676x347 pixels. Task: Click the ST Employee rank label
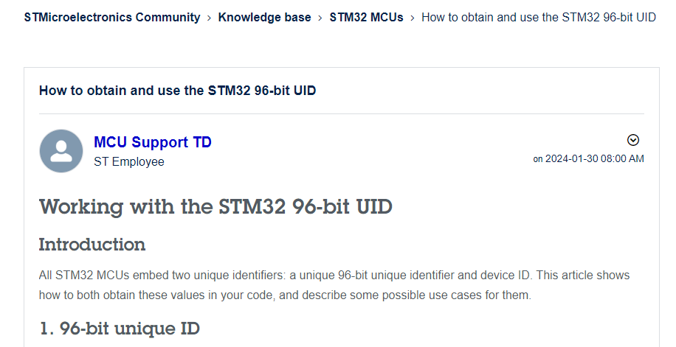[x=129, y=161]
